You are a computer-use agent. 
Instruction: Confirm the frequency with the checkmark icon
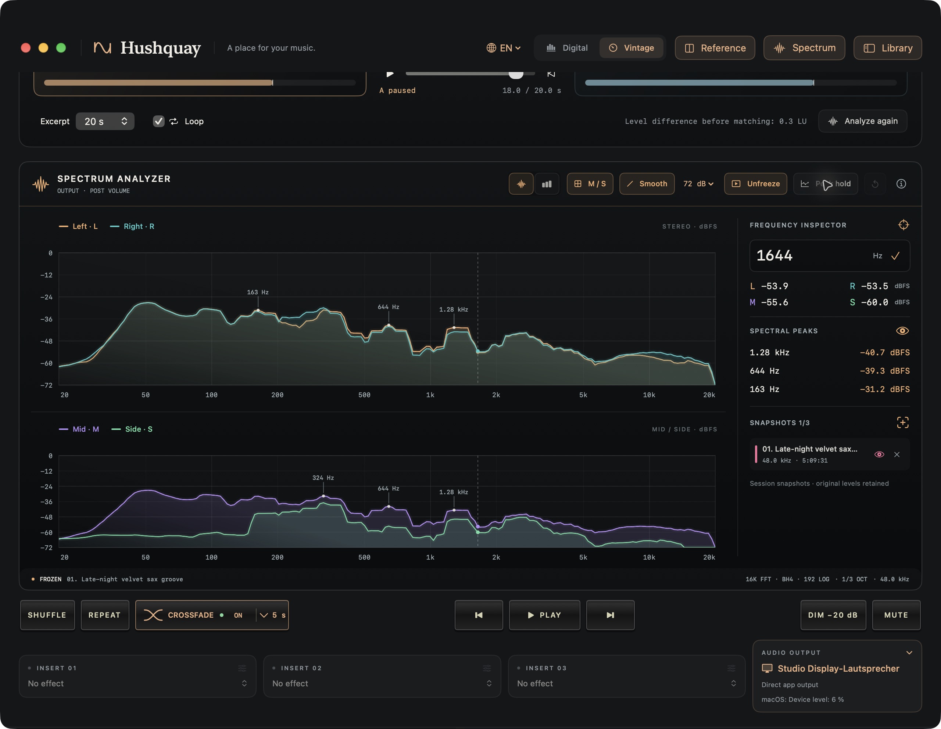(x=895, y=256)
